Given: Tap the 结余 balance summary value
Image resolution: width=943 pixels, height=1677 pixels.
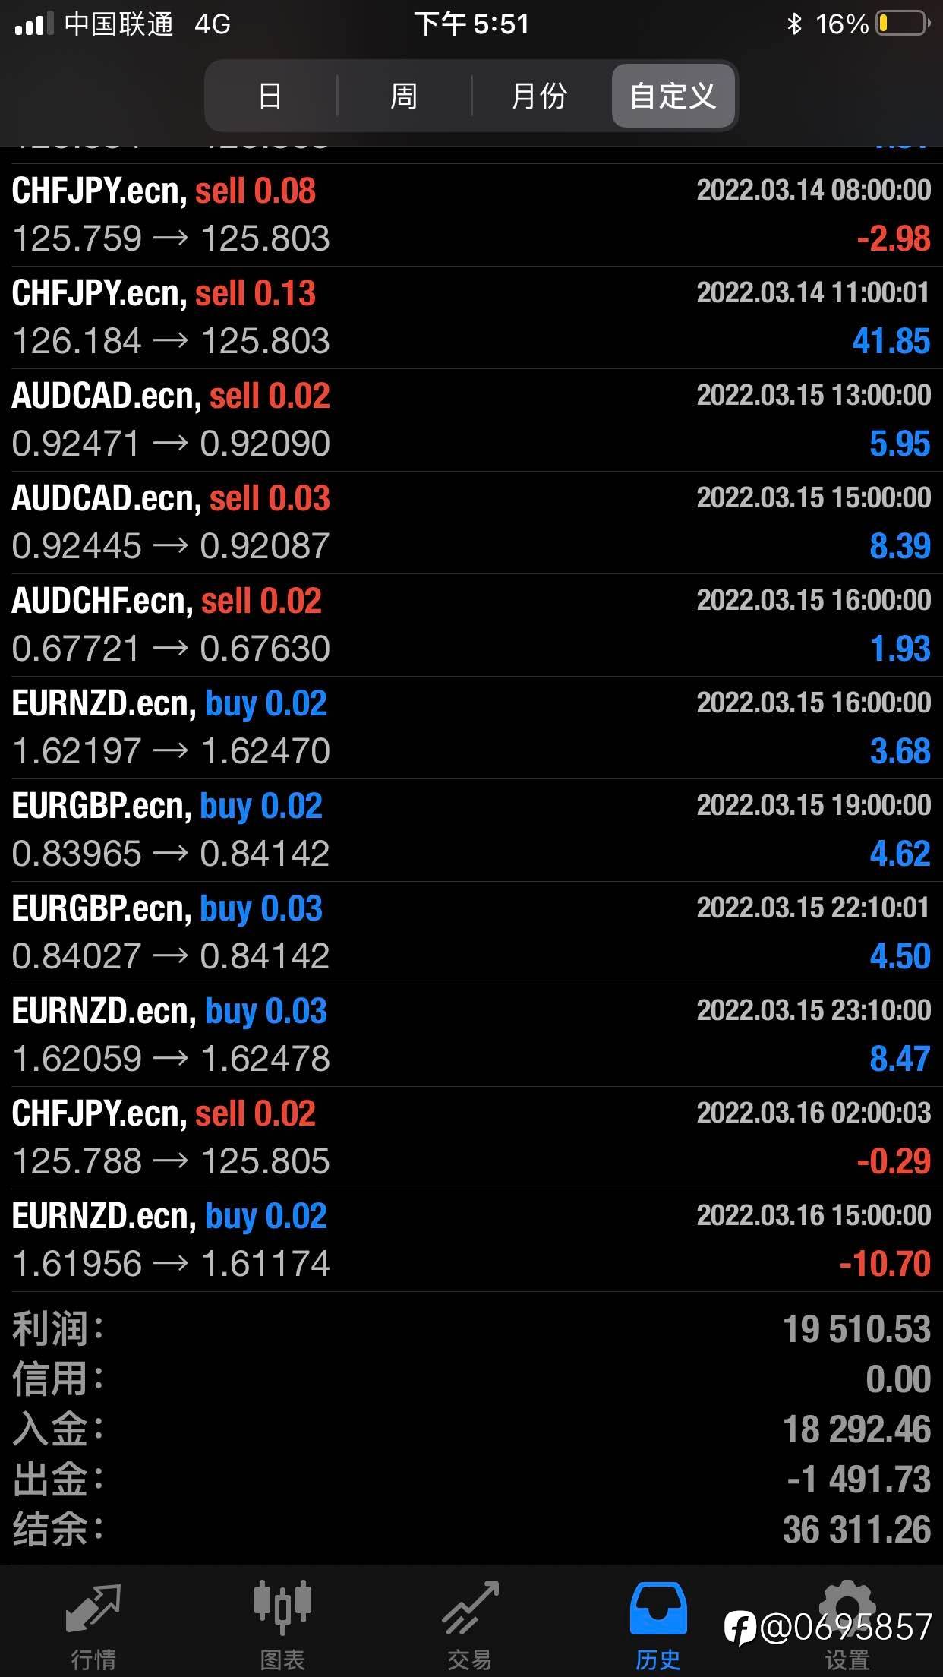Looking at the screenshot, I should 857,1530.
